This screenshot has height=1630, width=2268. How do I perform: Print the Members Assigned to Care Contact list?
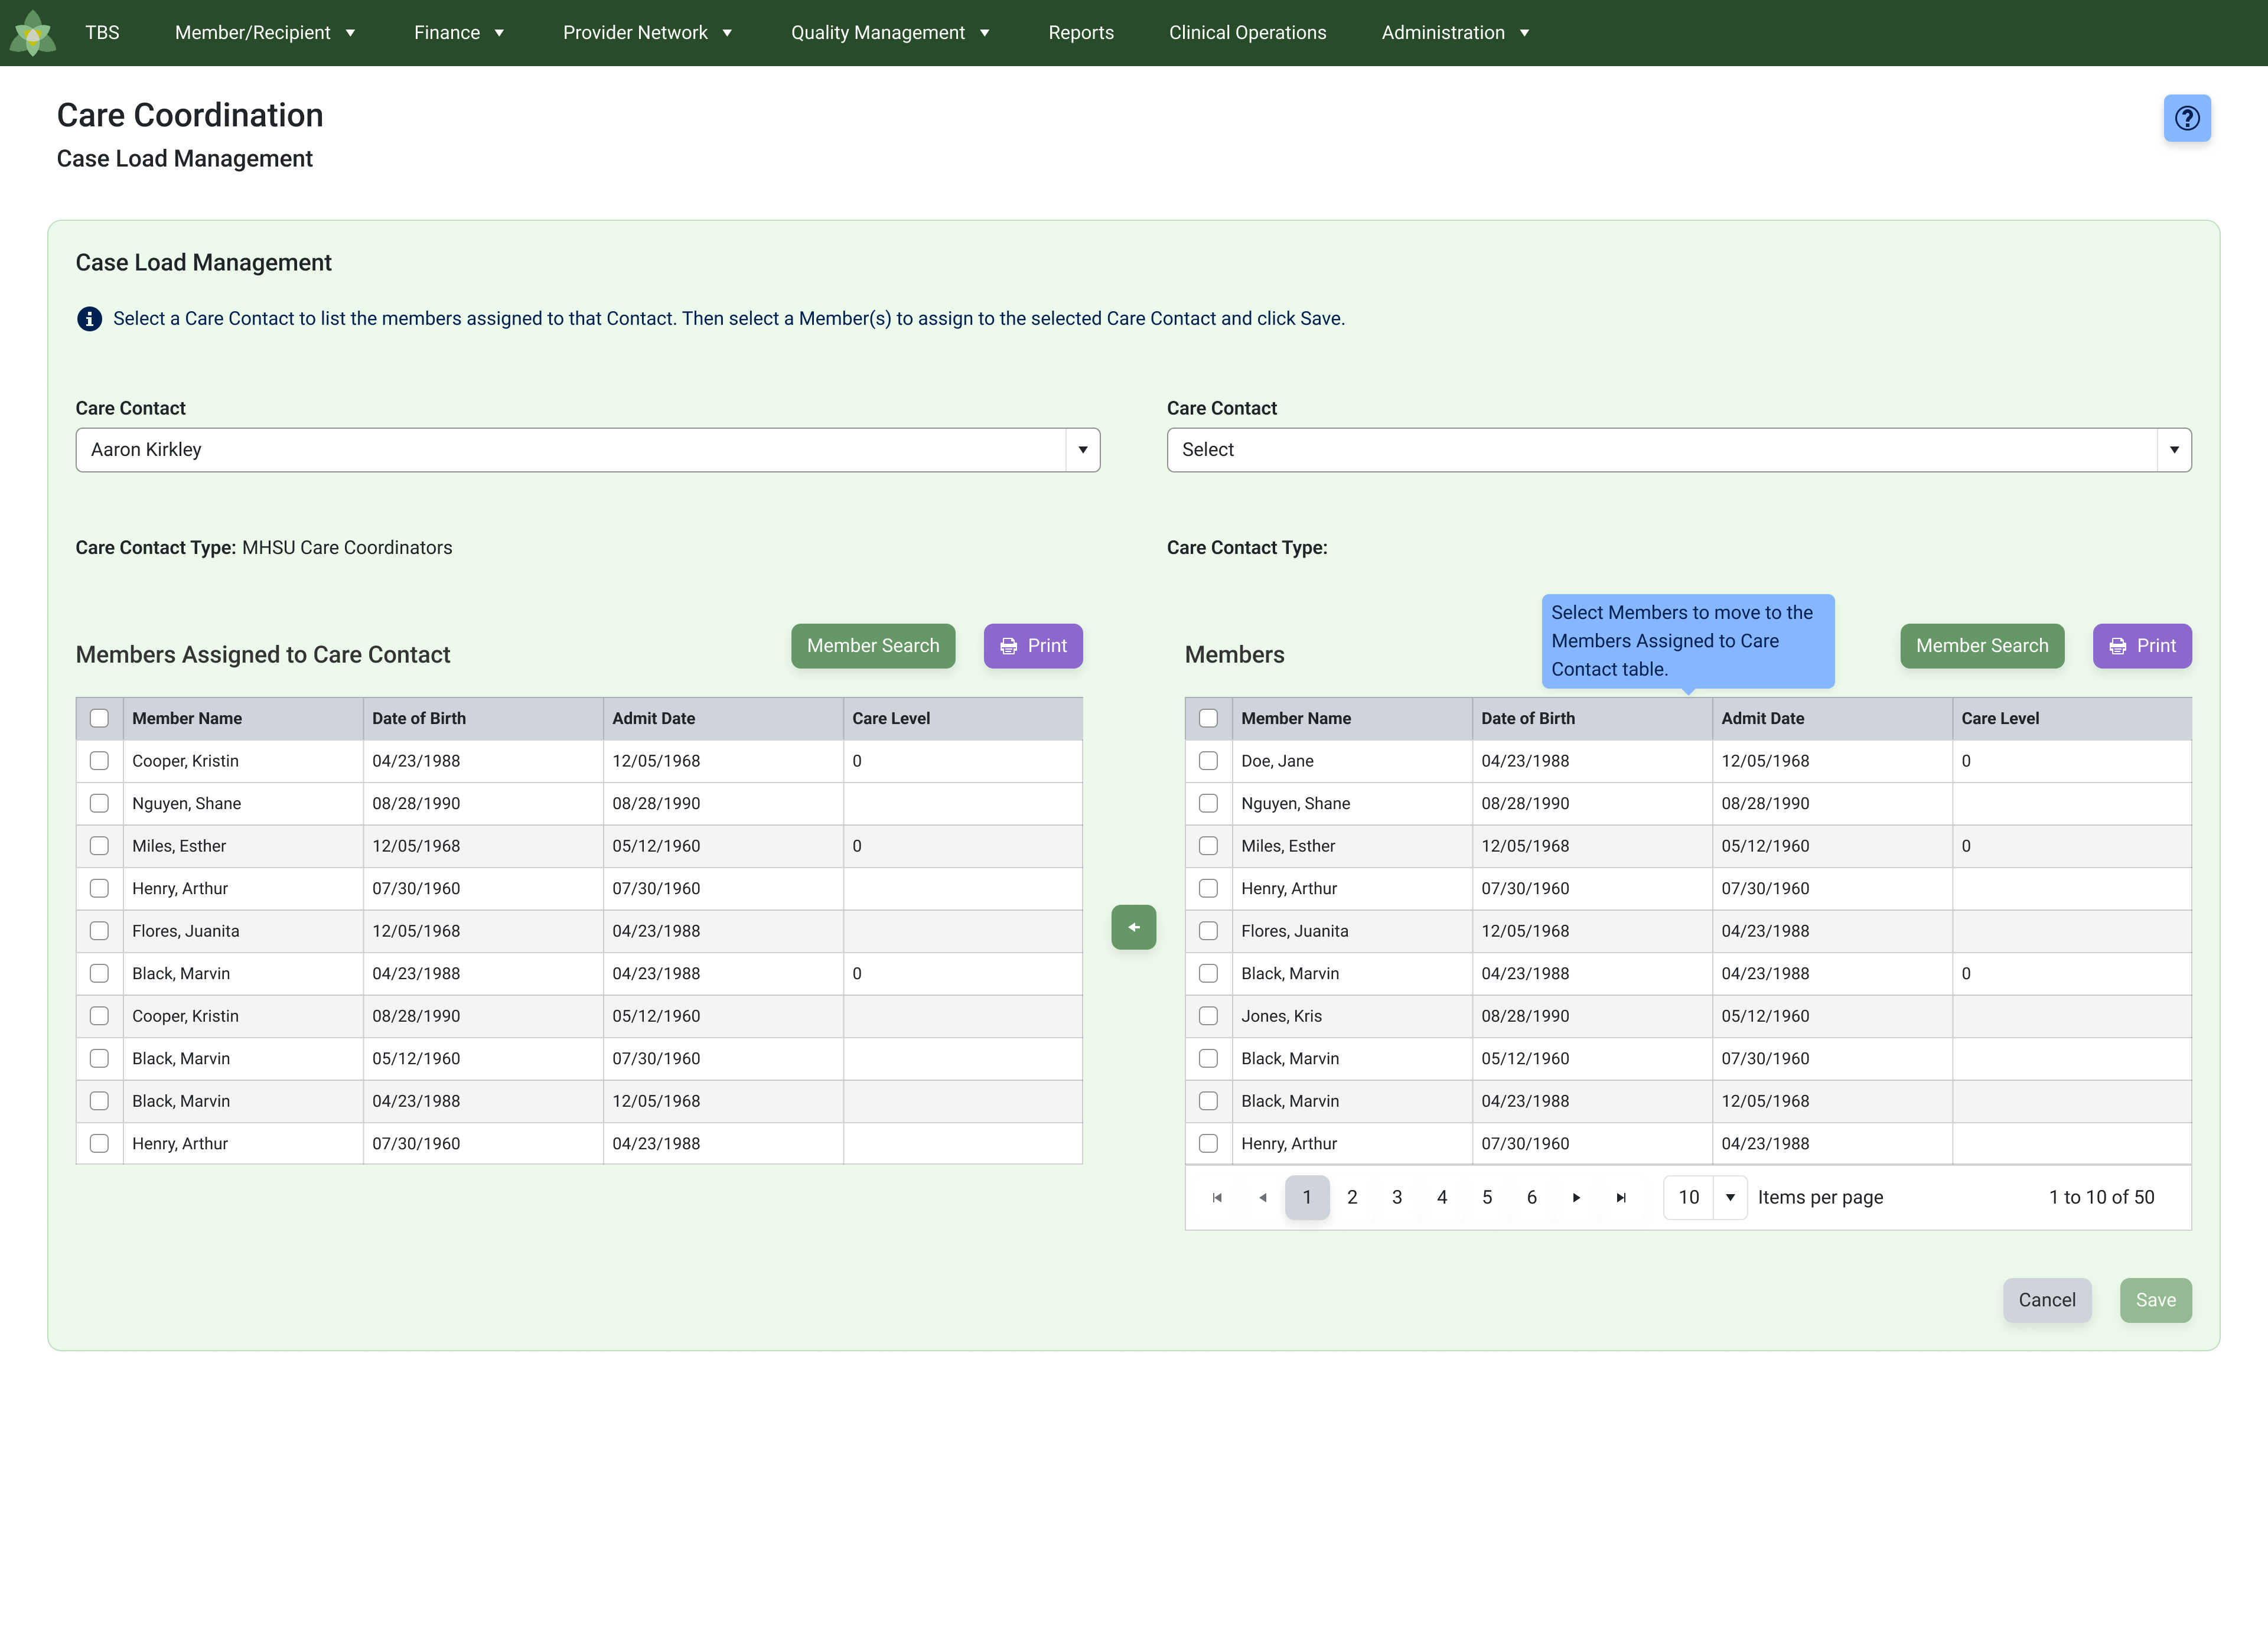1033,646
